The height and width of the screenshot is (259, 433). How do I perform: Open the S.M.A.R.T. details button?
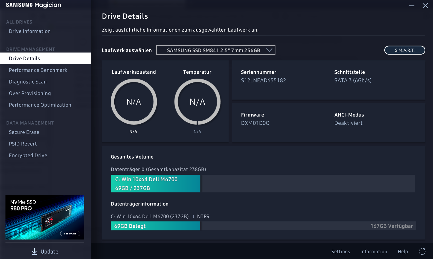[x=405, y=50]
